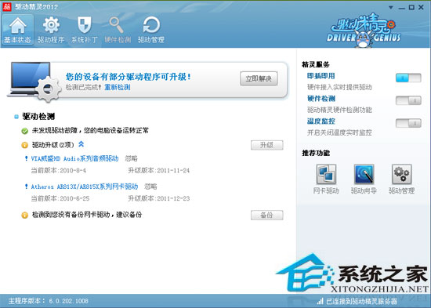This screenshot has height=308, width=431.
Task: Open the 驱动程序 gear icon tab
Action: pyautogui.click(x=51, y=30)
